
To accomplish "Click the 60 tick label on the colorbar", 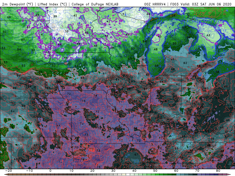I will (x=176, y=171).
